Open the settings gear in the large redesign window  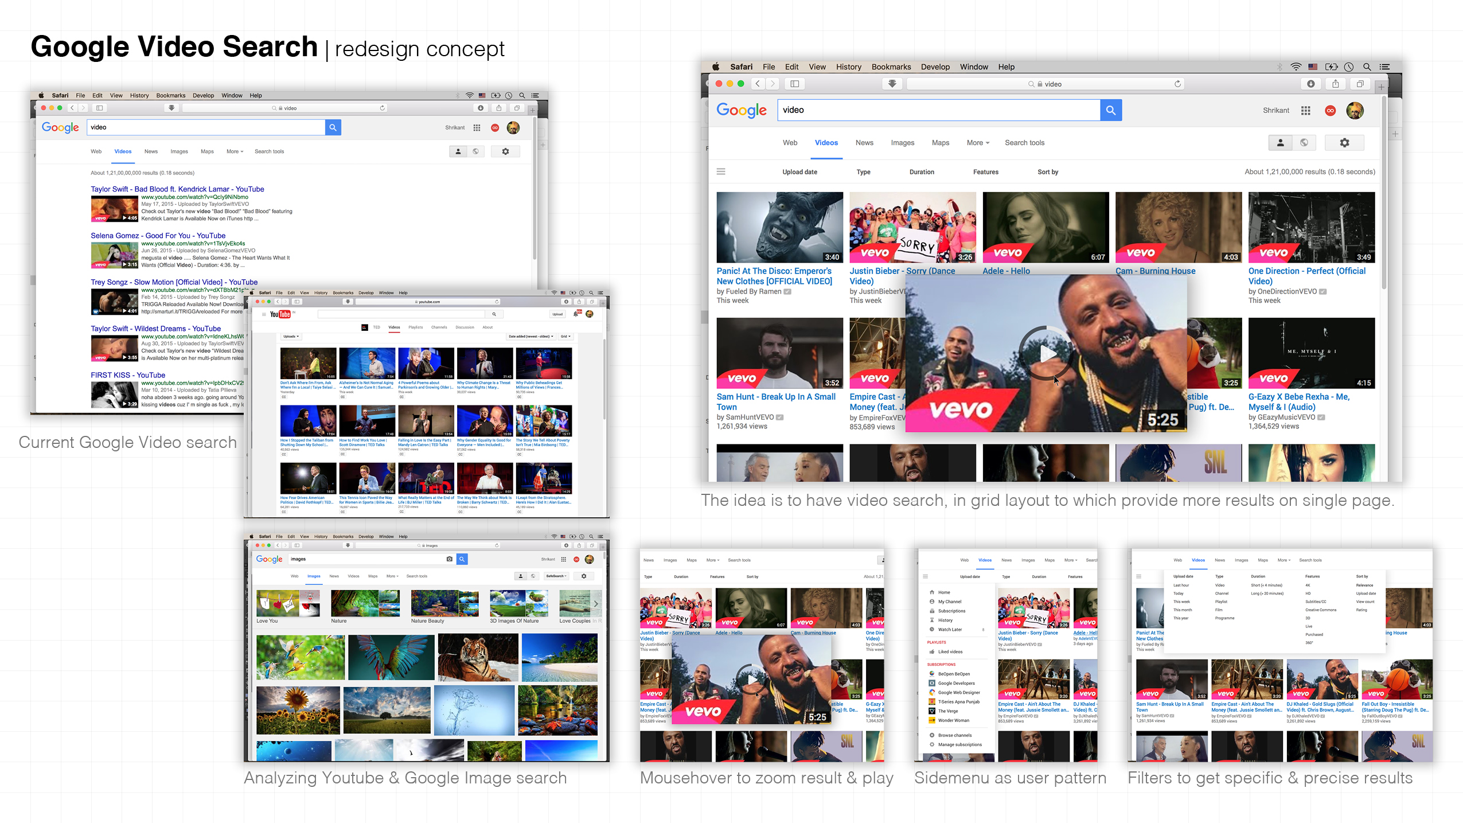[1344, 143]
